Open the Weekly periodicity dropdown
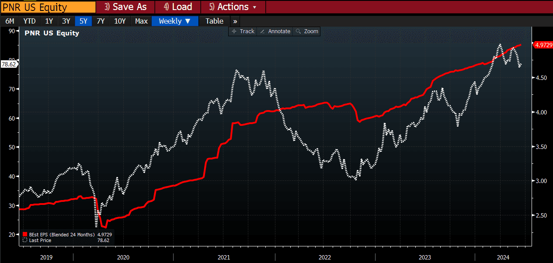The image size is (553, 263). point(175,21)
